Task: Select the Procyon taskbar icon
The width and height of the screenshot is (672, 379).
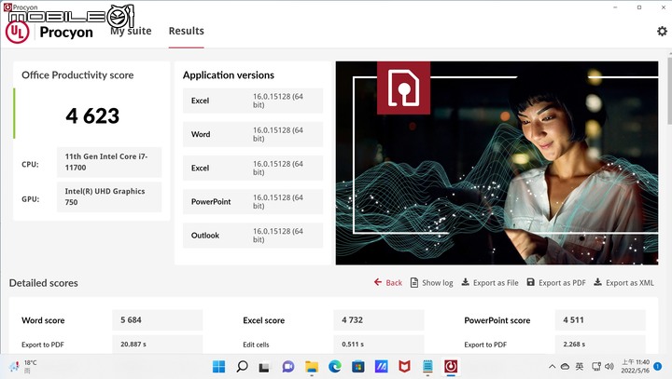Action: tap(451, 367)
